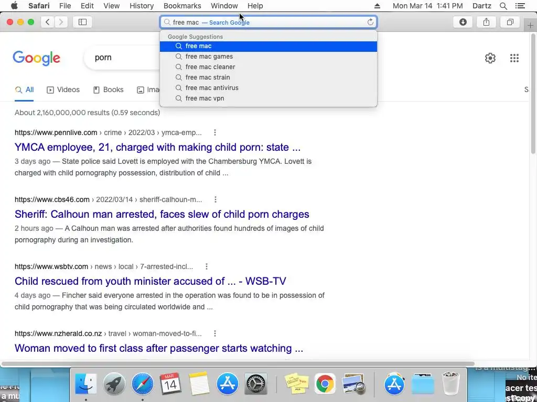537x402 pixels.
Task: Open Notification Center list icon
Action: (x=520, y=6)
